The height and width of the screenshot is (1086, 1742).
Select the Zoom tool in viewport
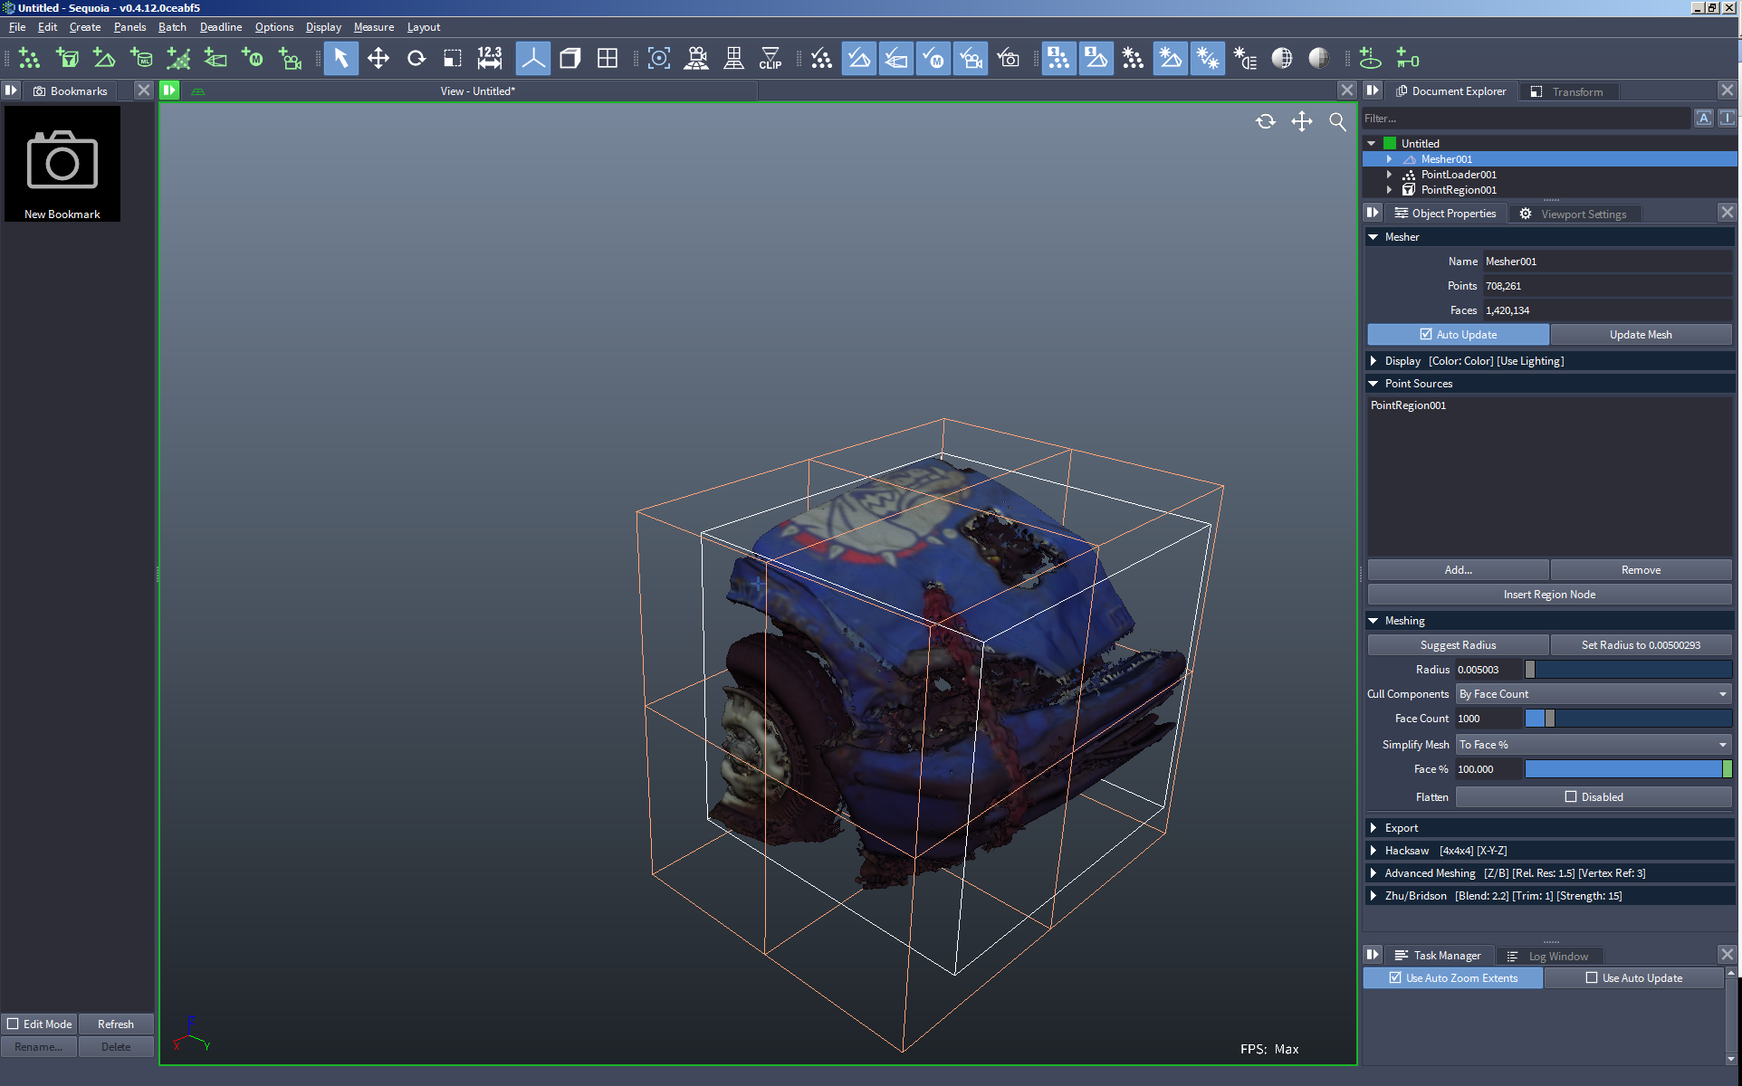pos(1335,120)
